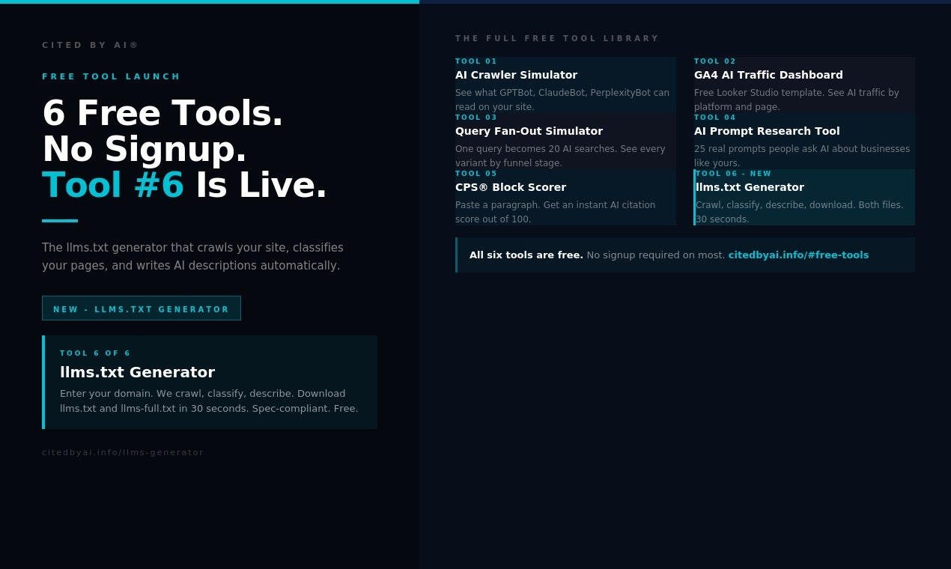Click the TOOL 01 label
This screenshot has width=951, height=569.
pos(476,61)
